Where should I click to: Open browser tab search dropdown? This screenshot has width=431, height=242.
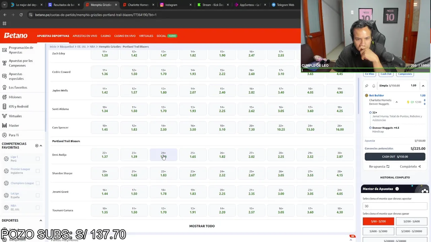4,5
